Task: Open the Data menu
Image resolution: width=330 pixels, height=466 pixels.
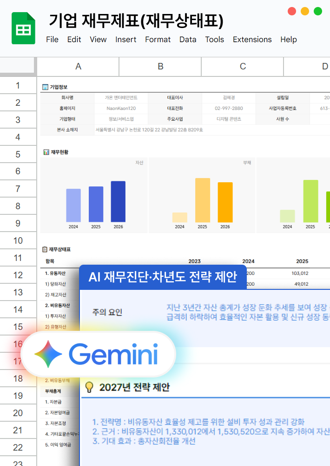Action: pos(188,40)
